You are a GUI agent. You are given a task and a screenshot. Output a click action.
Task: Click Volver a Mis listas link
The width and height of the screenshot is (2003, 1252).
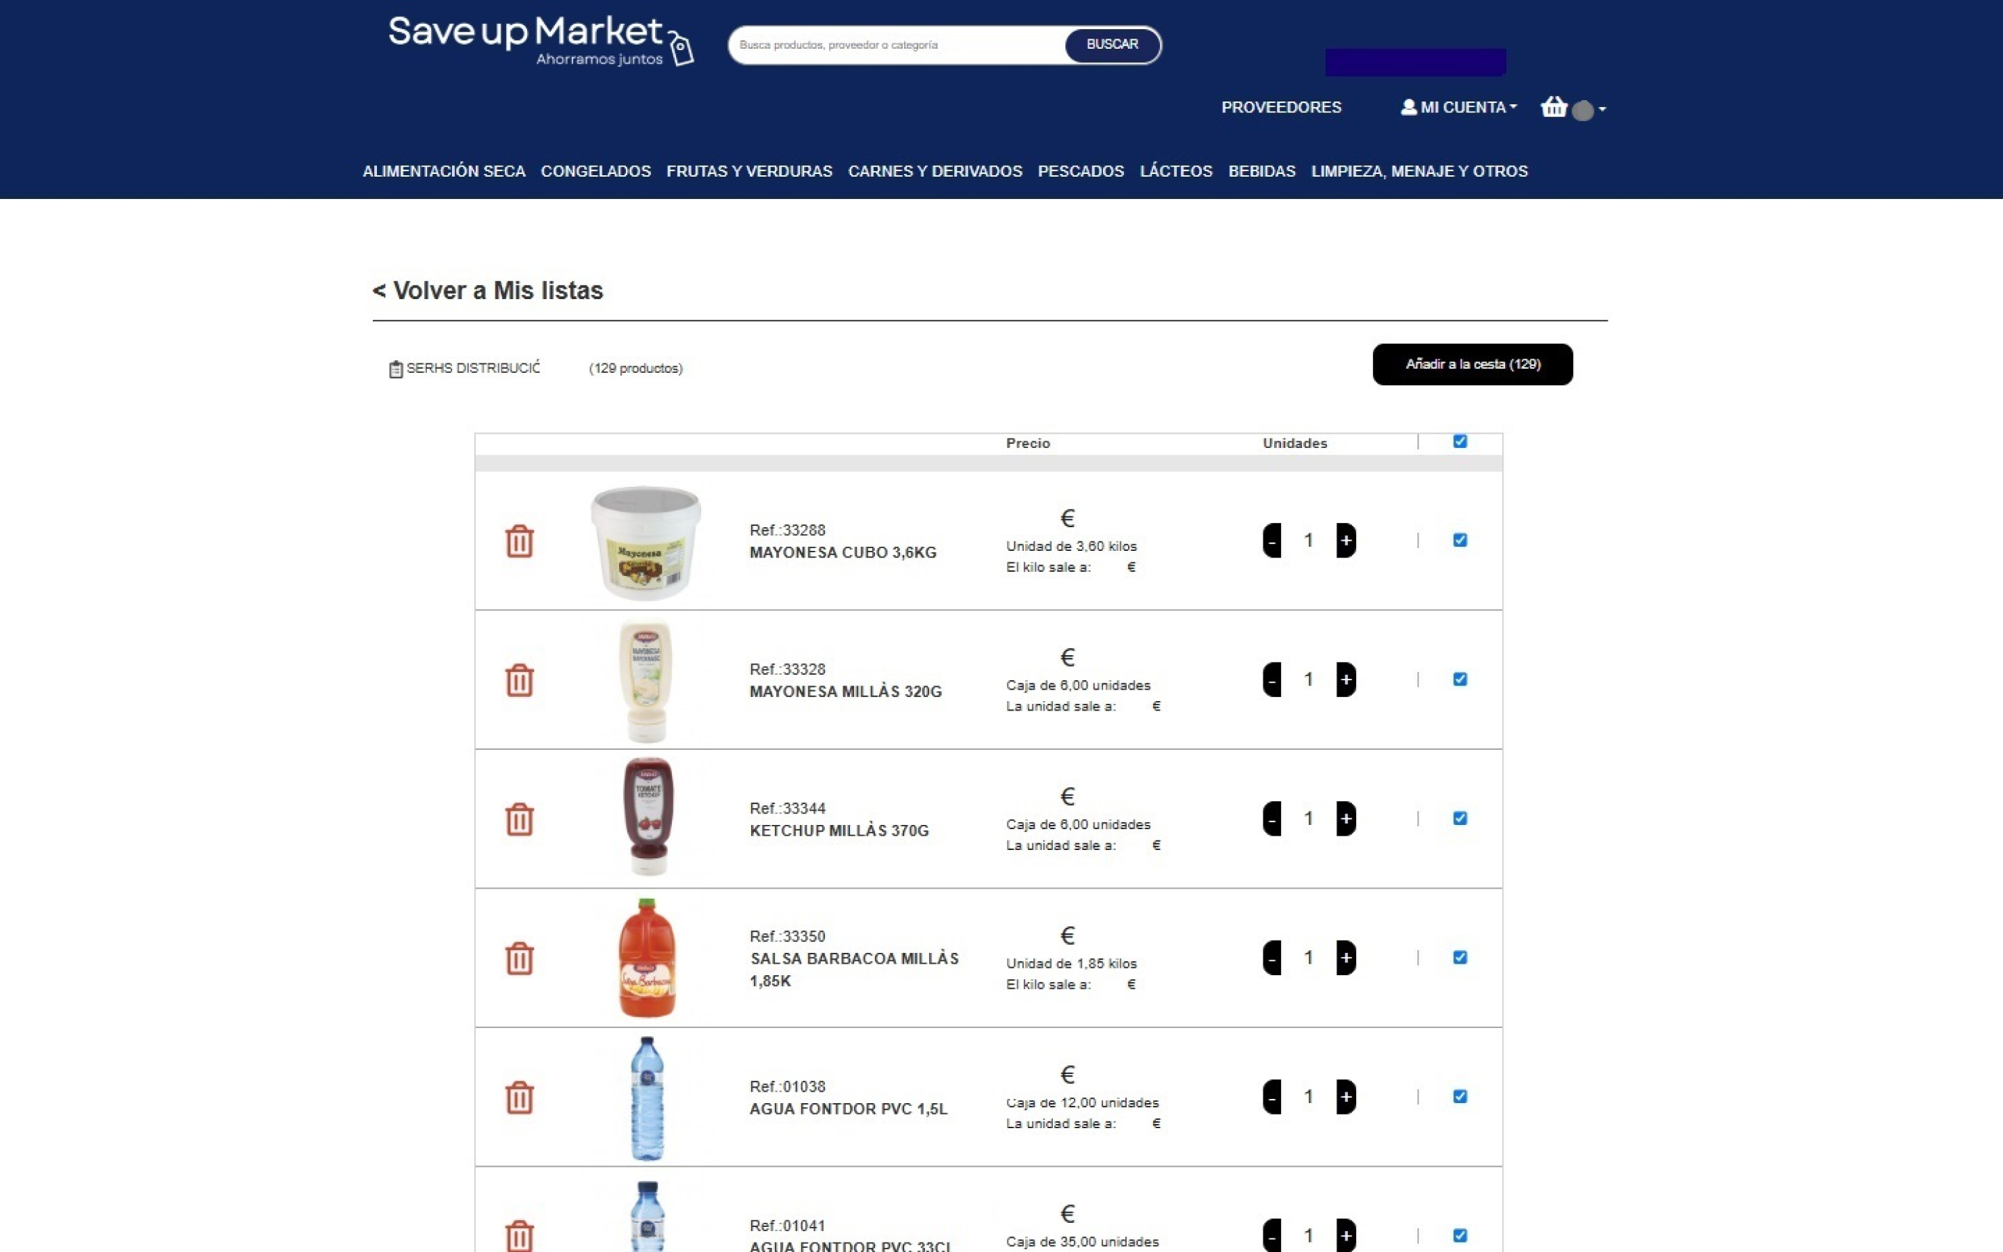click(x=487, y=290)
